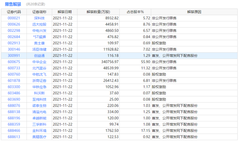The image size is (241, 141).
Task: Sort by 解禁数量(万股) column header
Action: (98, 12)
